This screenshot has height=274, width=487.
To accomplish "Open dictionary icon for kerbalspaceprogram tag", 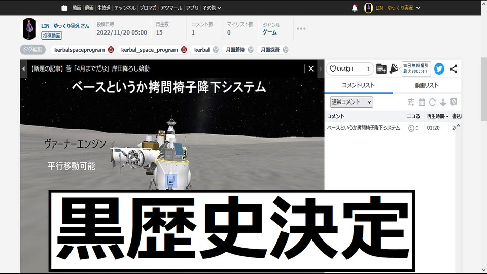I will [111, 50].
